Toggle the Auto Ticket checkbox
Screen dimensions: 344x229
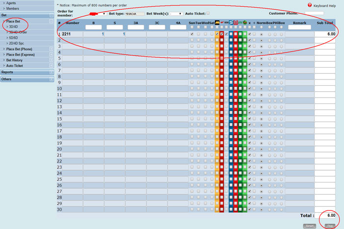208,13
